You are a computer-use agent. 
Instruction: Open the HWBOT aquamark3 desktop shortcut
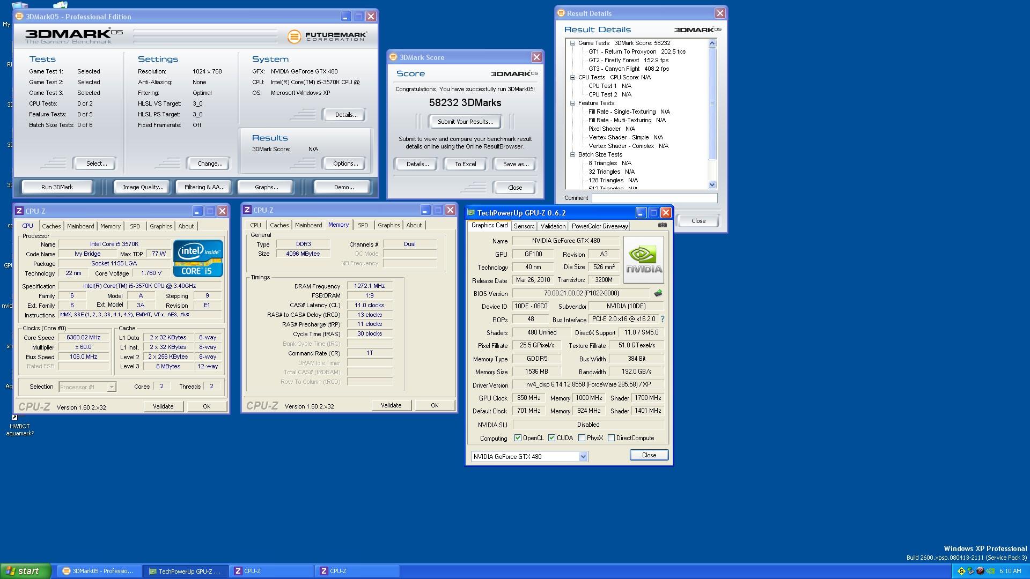coord(20,426)
